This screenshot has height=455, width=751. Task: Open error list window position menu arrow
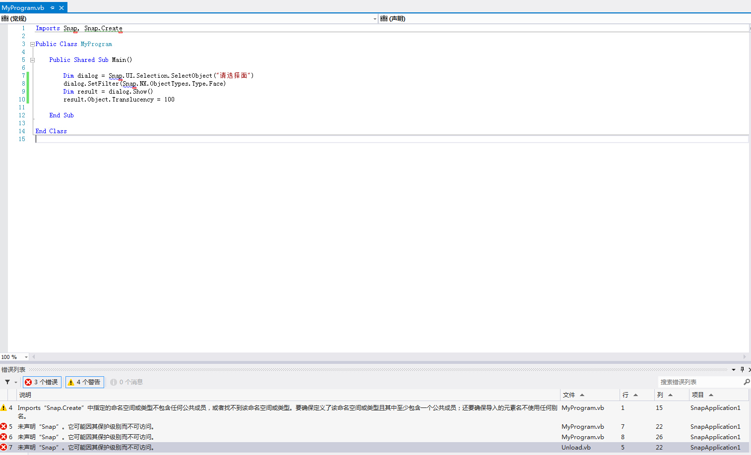(x=734, y=370)
